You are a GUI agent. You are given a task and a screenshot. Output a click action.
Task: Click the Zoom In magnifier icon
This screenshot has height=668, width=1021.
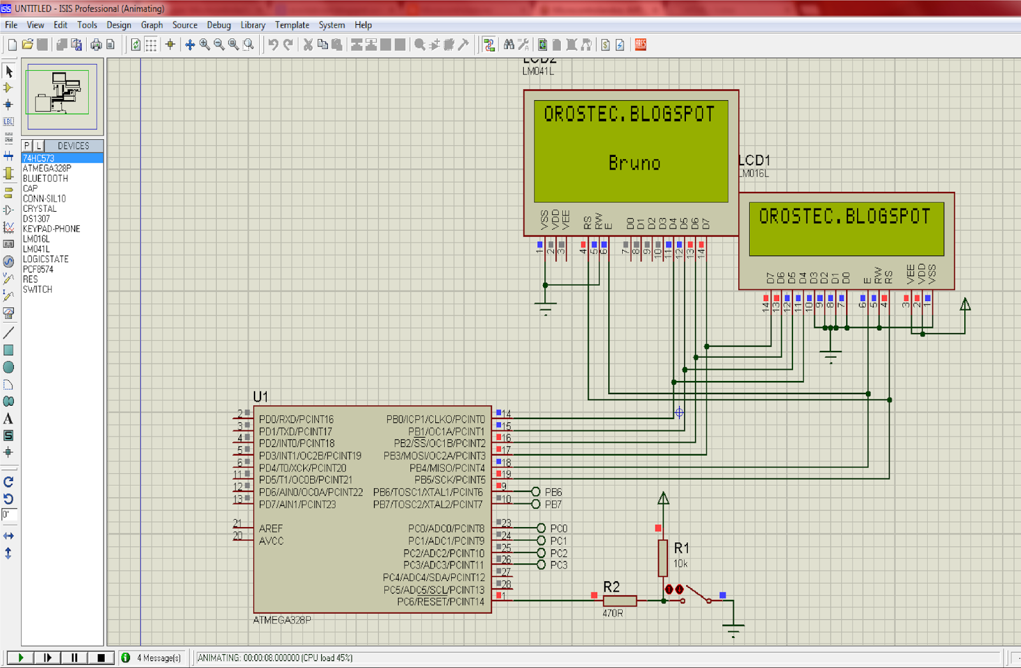point(205,45)
